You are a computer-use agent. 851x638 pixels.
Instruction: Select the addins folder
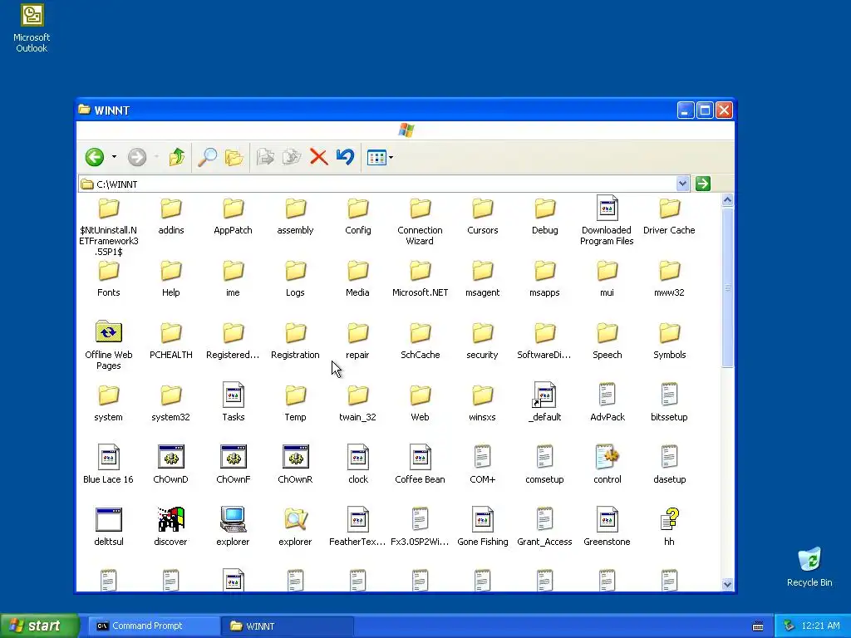point(171,217)
